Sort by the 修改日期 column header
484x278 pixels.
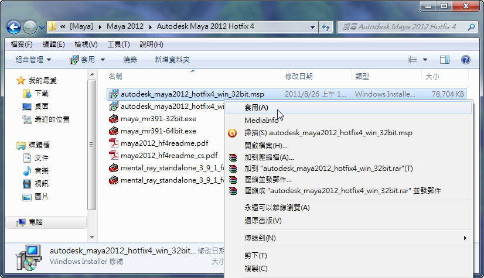[299, 77]
